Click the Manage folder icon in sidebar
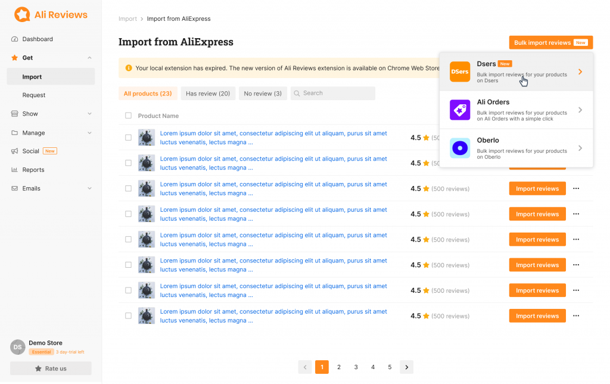 click(14, 133)
